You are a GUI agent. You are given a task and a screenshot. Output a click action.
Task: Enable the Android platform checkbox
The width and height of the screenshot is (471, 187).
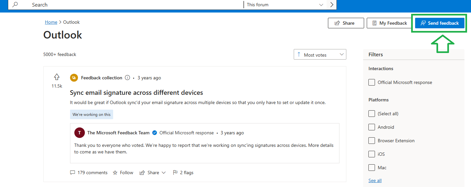372,127
